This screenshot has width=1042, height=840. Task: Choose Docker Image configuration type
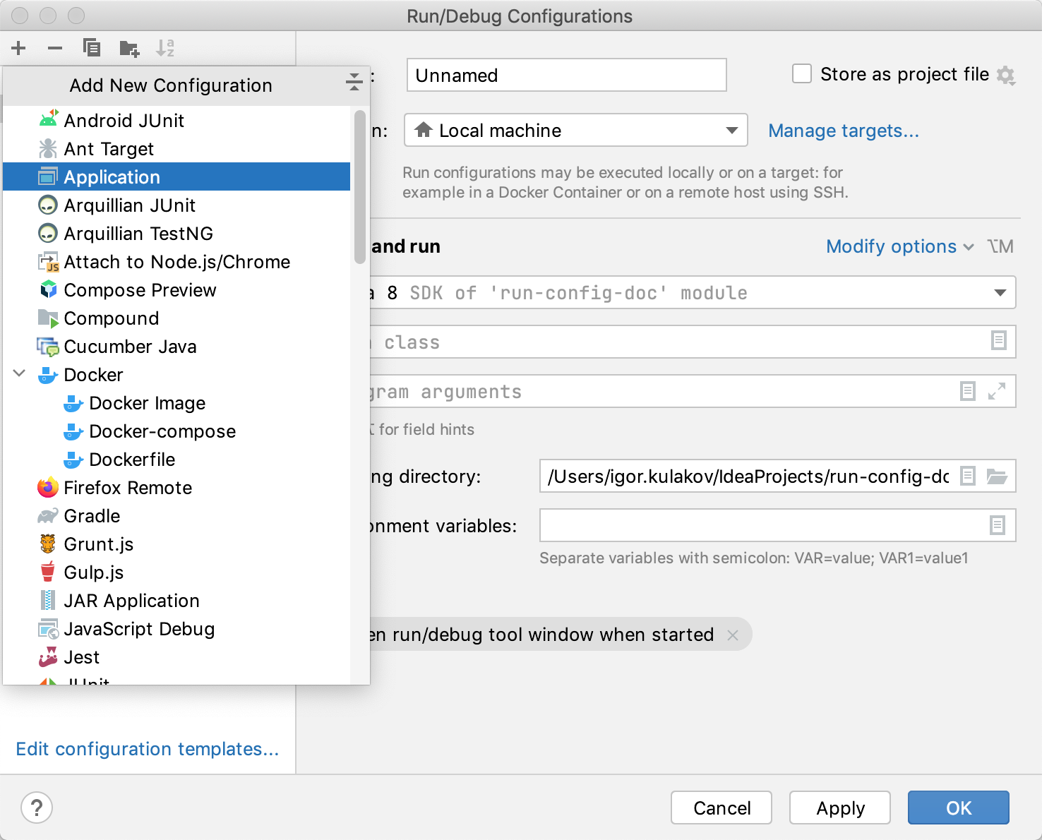click(147, 402)
